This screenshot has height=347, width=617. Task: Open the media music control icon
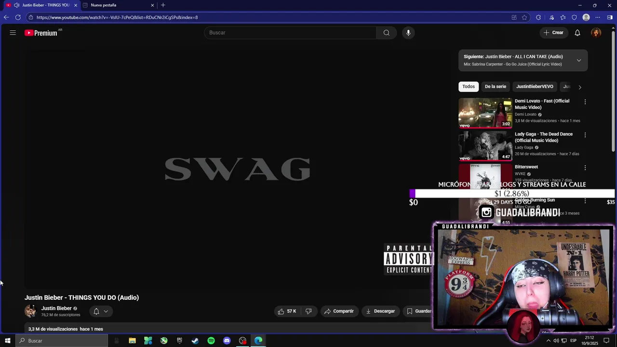(x=551, y=17)
